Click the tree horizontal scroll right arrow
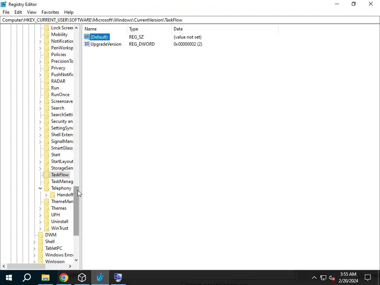380x285 pixels. point(70,266)
